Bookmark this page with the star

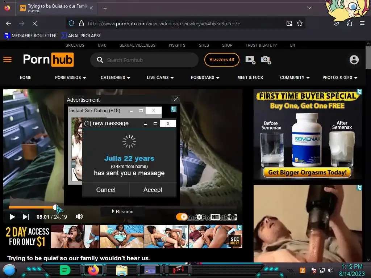pyautogui.click(x=300, y=24)
